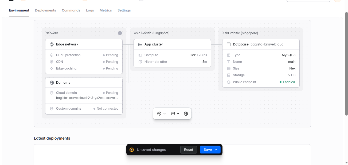Click the Custom domains Not connected row
348x165 pixels.
(x=84, y=109)
